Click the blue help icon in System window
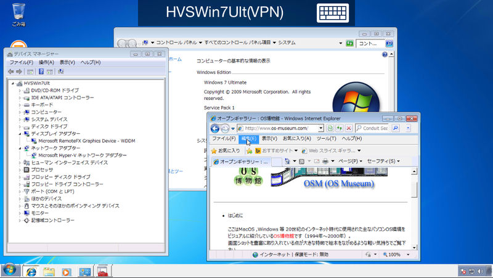Screen dimensions: 493x278 coord(385,55)
